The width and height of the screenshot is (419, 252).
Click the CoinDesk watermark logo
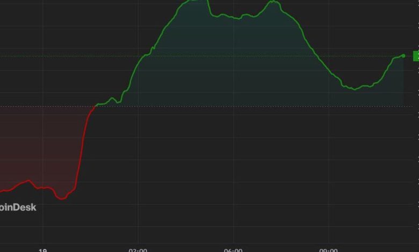[18, 207]
